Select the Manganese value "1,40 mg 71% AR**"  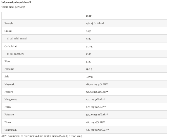(x=95, y=99)
